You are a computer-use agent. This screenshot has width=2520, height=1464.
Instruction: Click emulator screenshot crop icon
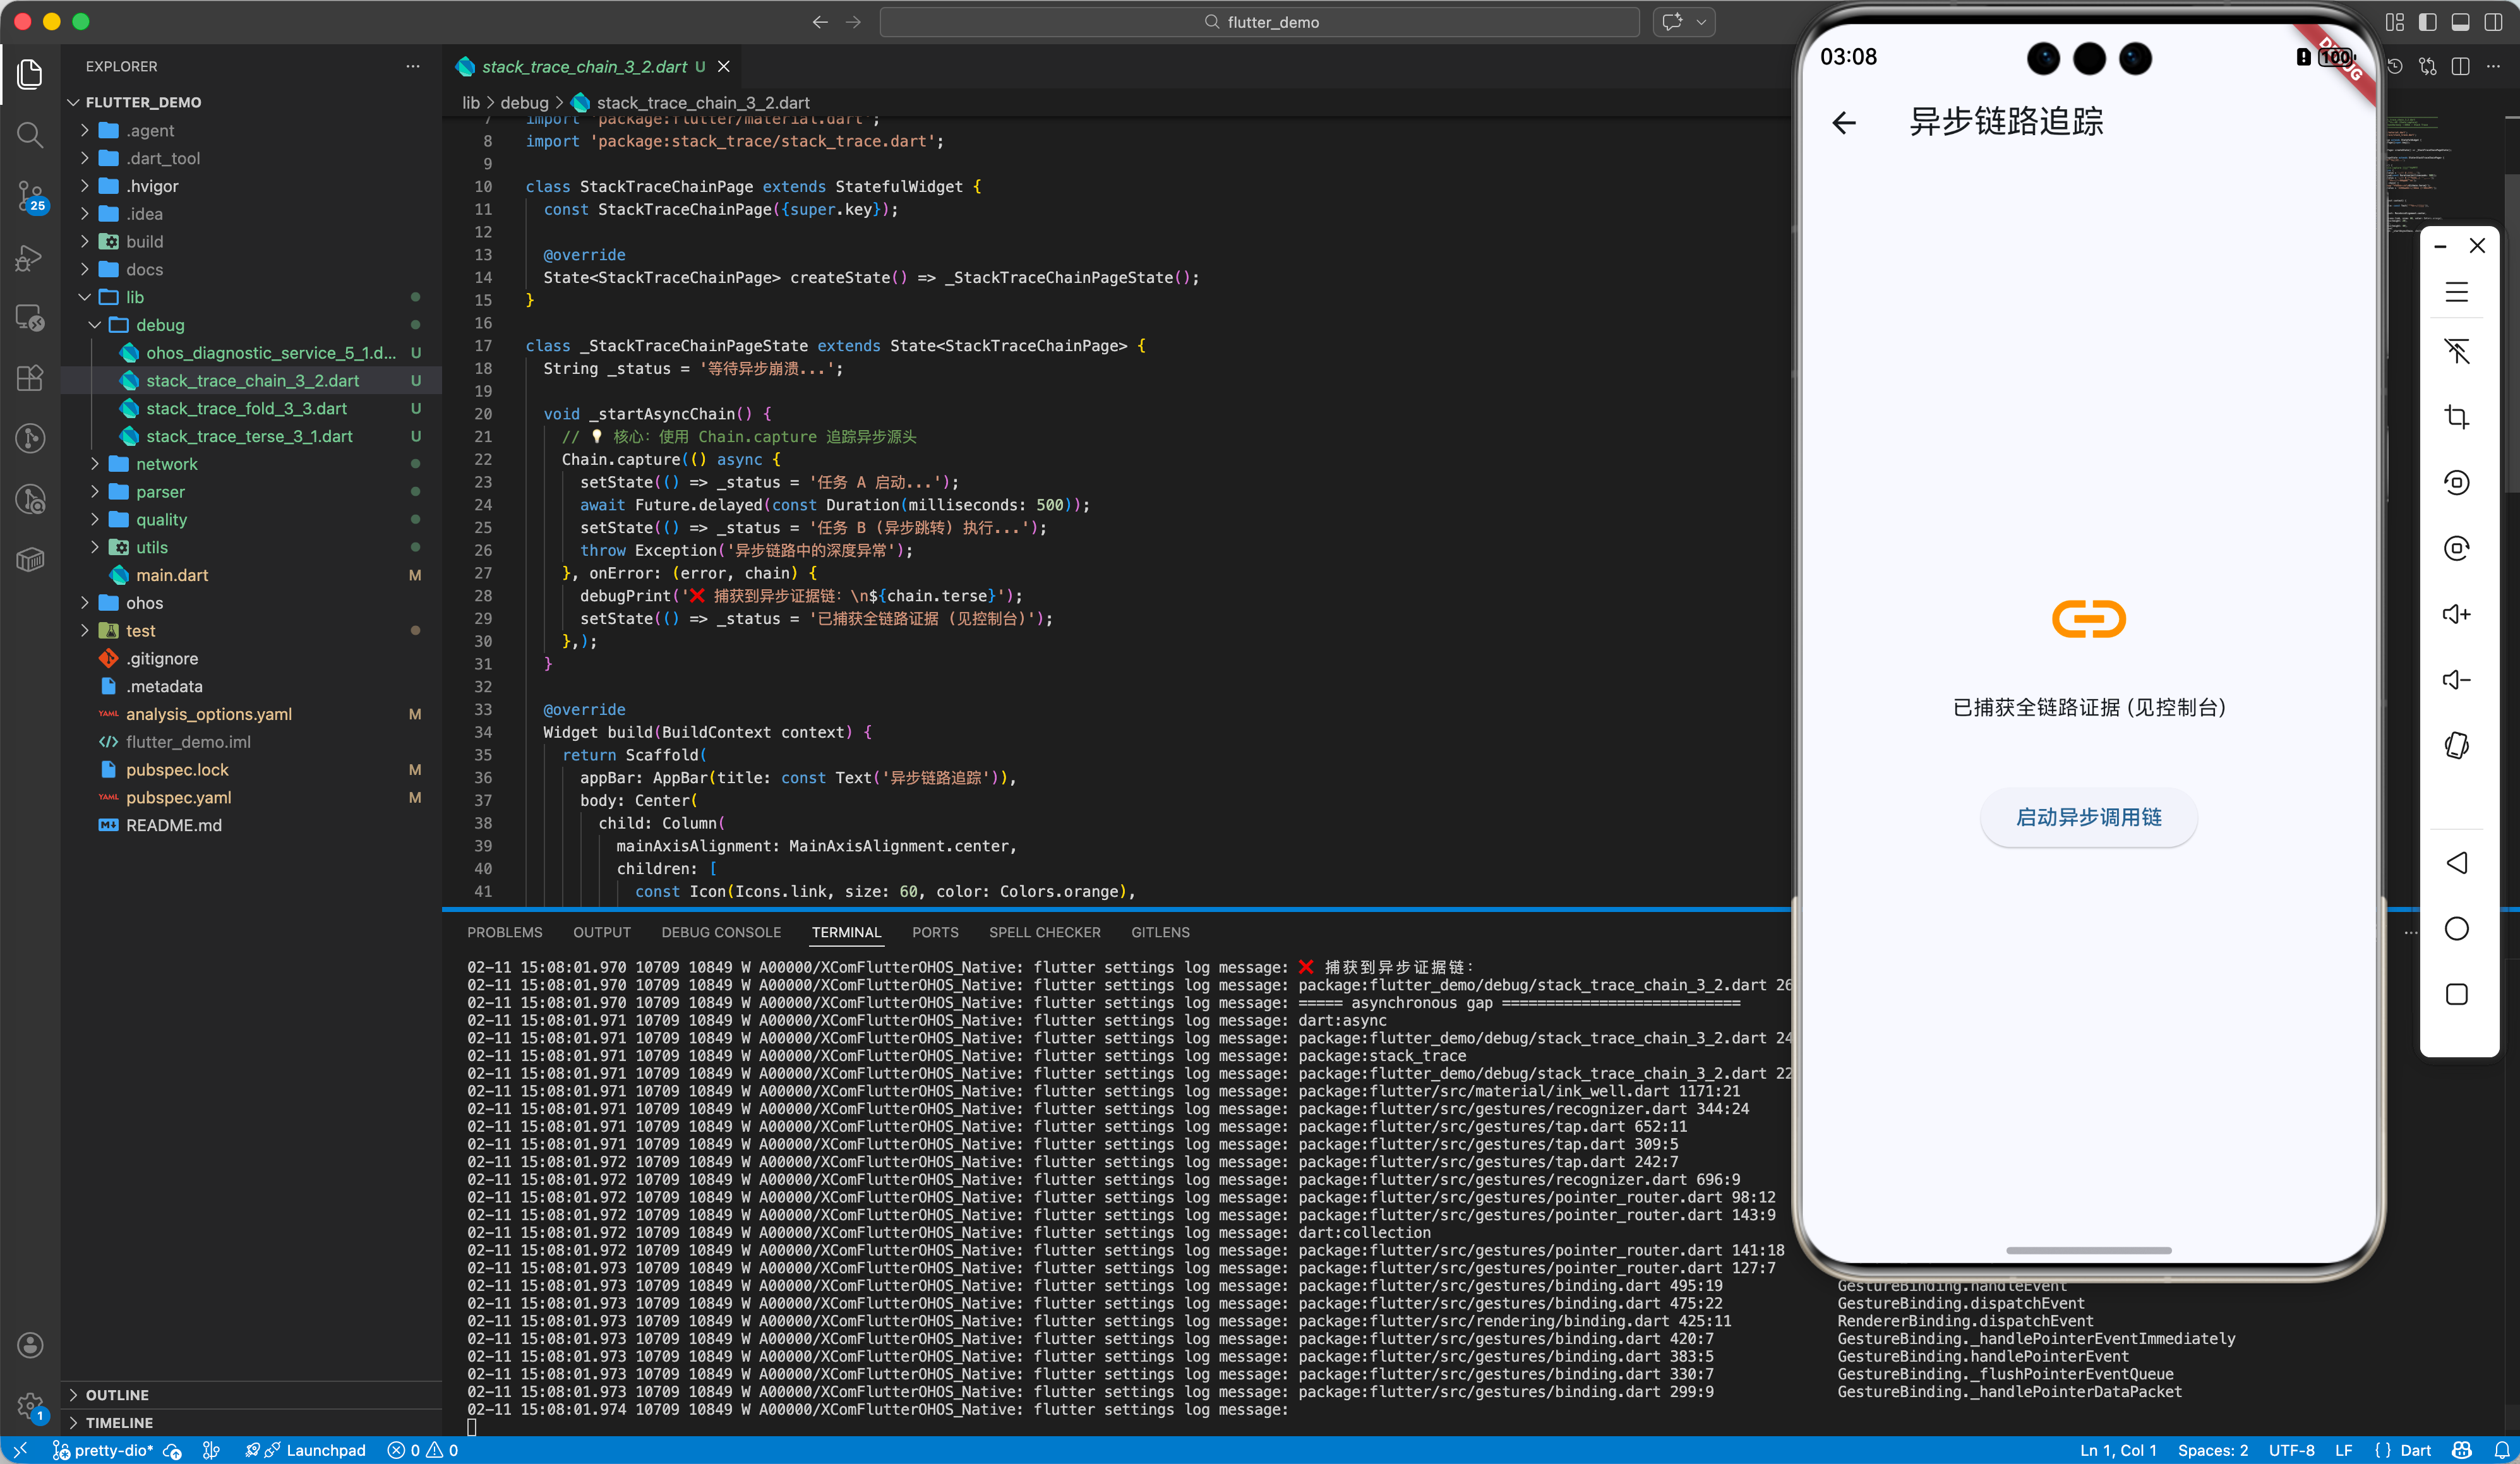(x=2456, y=417)
